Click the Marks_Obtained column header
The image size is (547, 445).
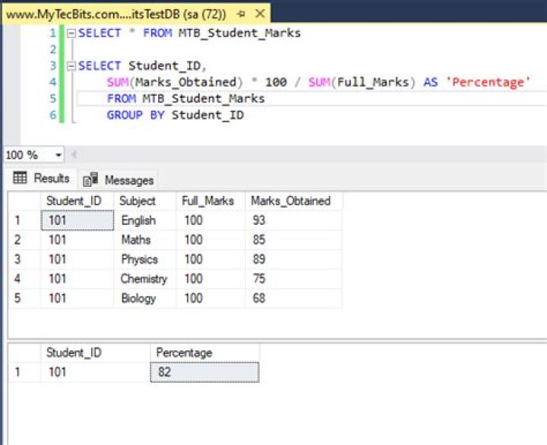(293, 201)
